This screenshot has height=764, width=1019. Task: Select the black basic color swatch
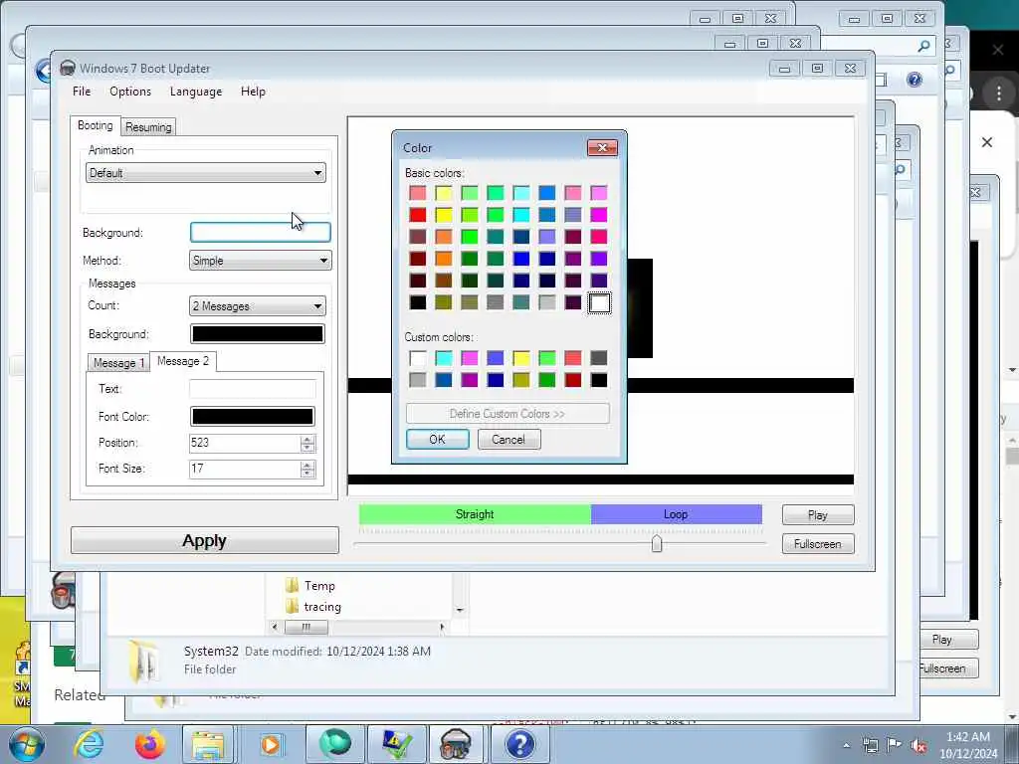[x=418, y=302]
